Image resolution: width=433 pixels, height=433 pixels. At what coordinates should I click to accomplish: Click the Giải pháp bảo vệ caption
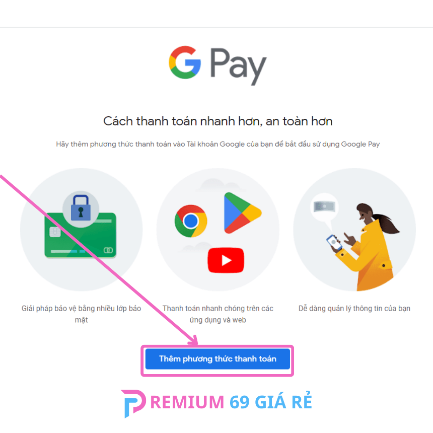[x=81, y=314]
